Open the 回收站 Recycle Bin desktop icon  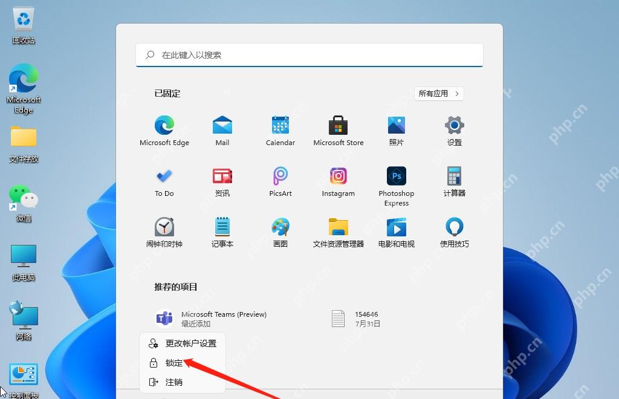(24, 26)
